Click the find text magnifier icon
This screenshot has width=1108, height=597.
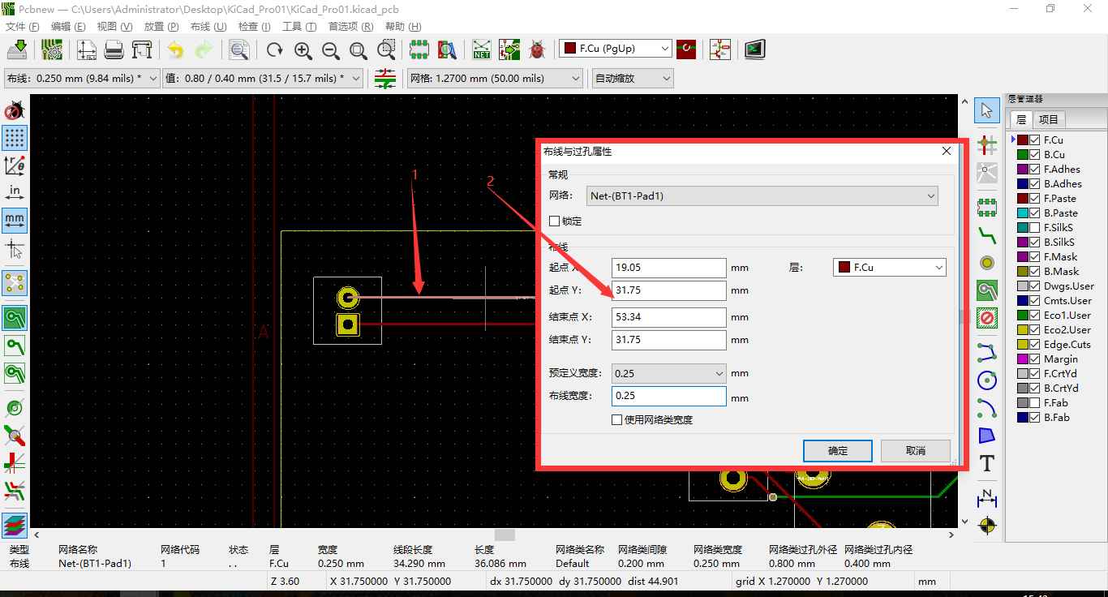point(238,50)
